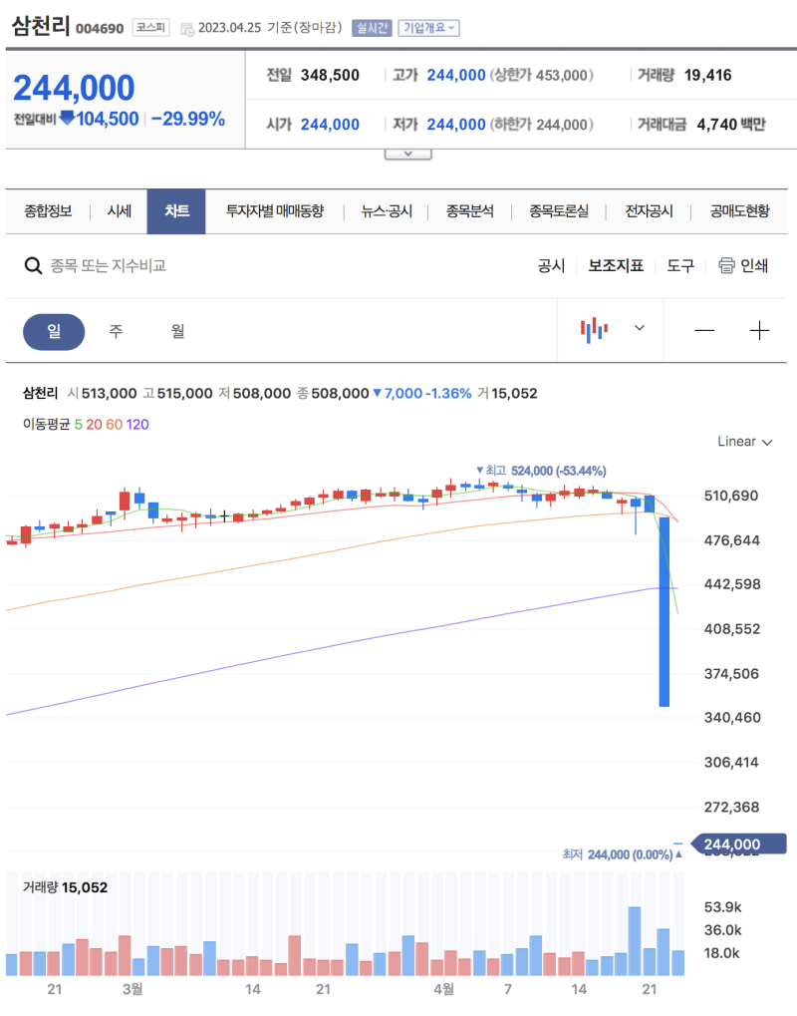Open the 도구 menu option
This screenshot has height=1016, width=797.
coord(680,266)
